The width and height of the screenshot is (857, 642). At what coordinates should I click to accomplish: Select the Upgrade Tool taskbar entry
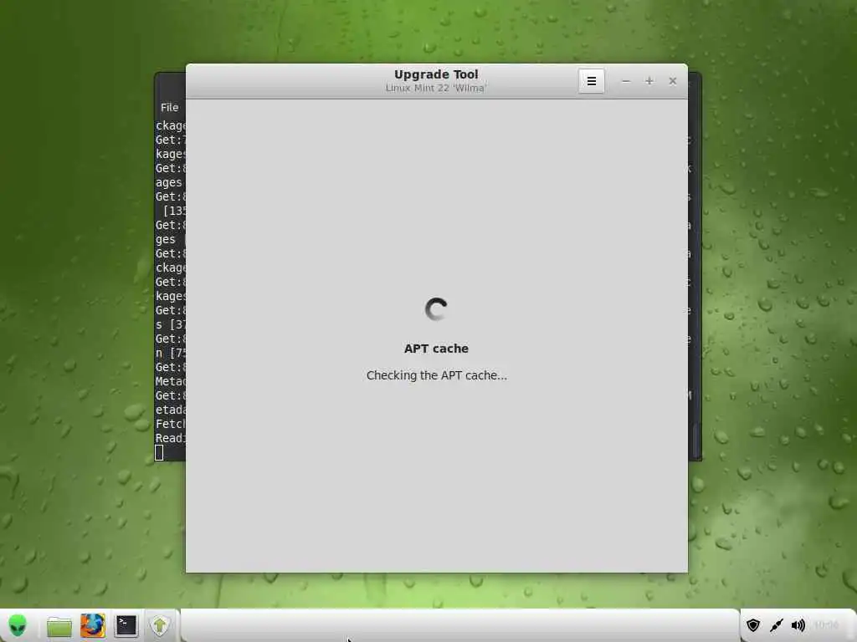click(160, 625)
